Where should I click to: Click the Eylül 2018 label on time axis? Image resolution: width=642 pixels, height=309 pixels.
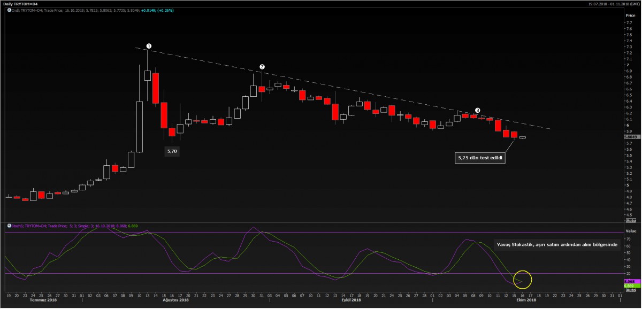[x=353, y=300]
